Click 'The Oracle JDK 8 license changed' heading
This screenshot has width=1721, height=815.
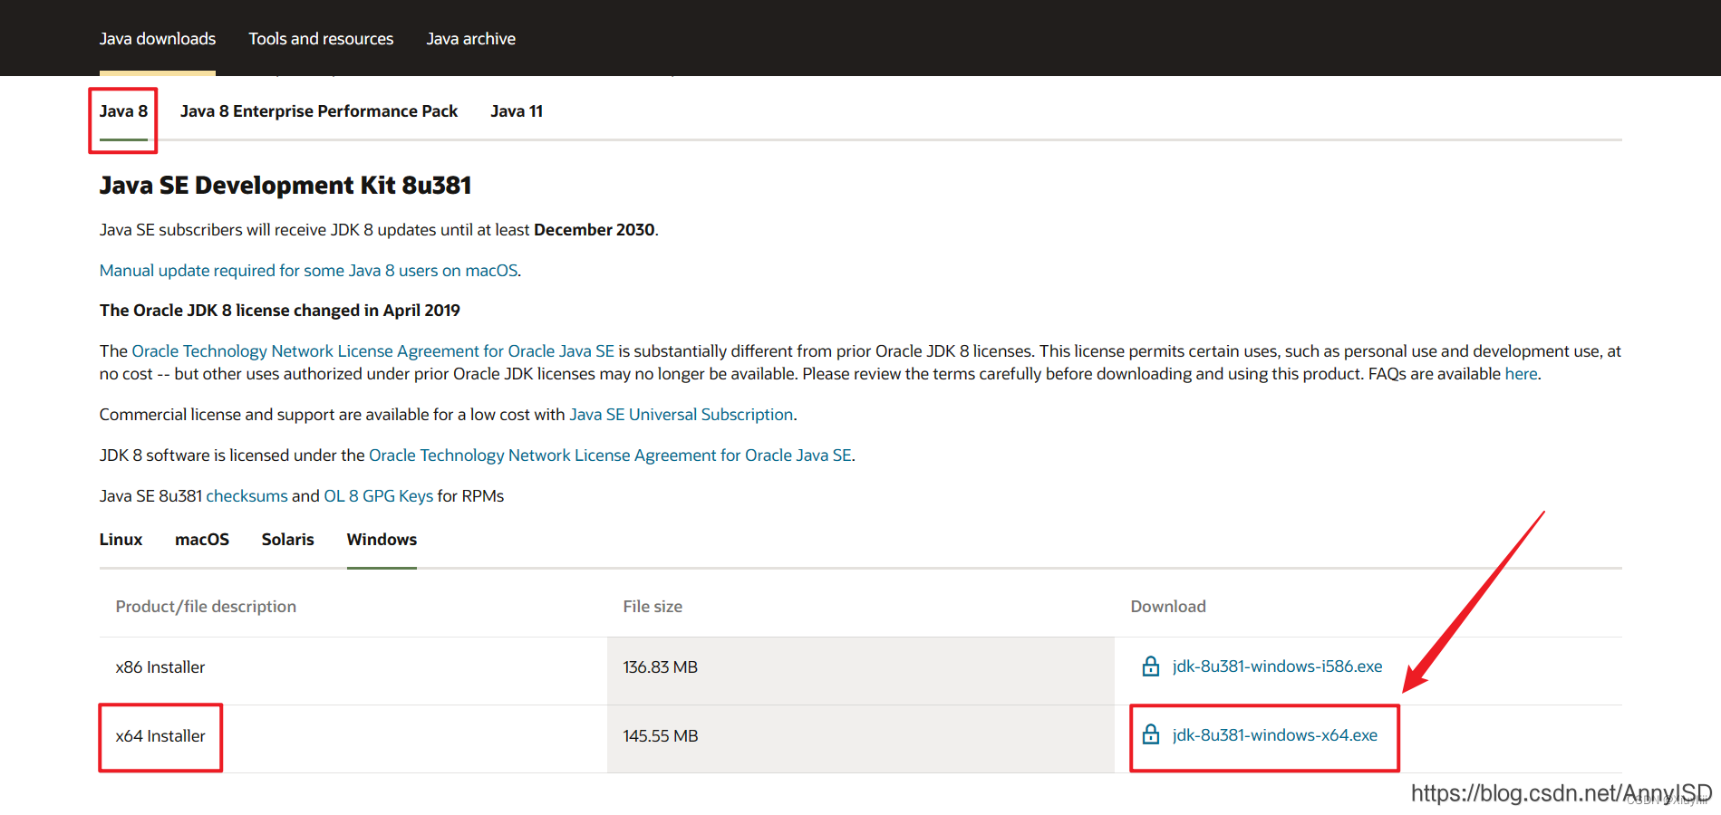[x=280, y=311]
